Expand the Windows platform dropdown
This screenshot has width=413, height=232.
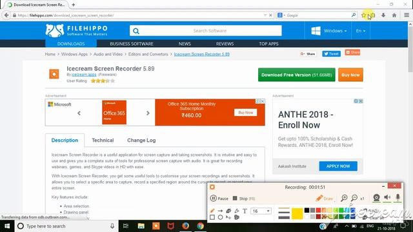click(329, 31)
